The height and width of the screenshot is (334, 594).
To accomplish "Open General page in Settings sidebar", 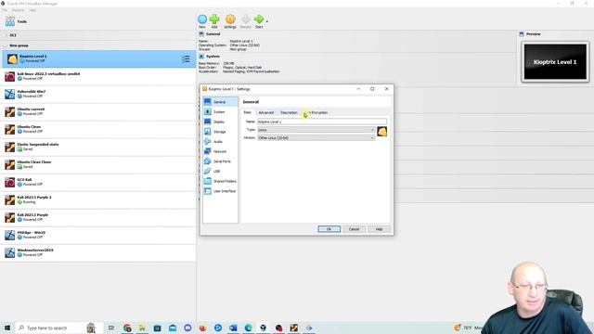I will [220, 102].
